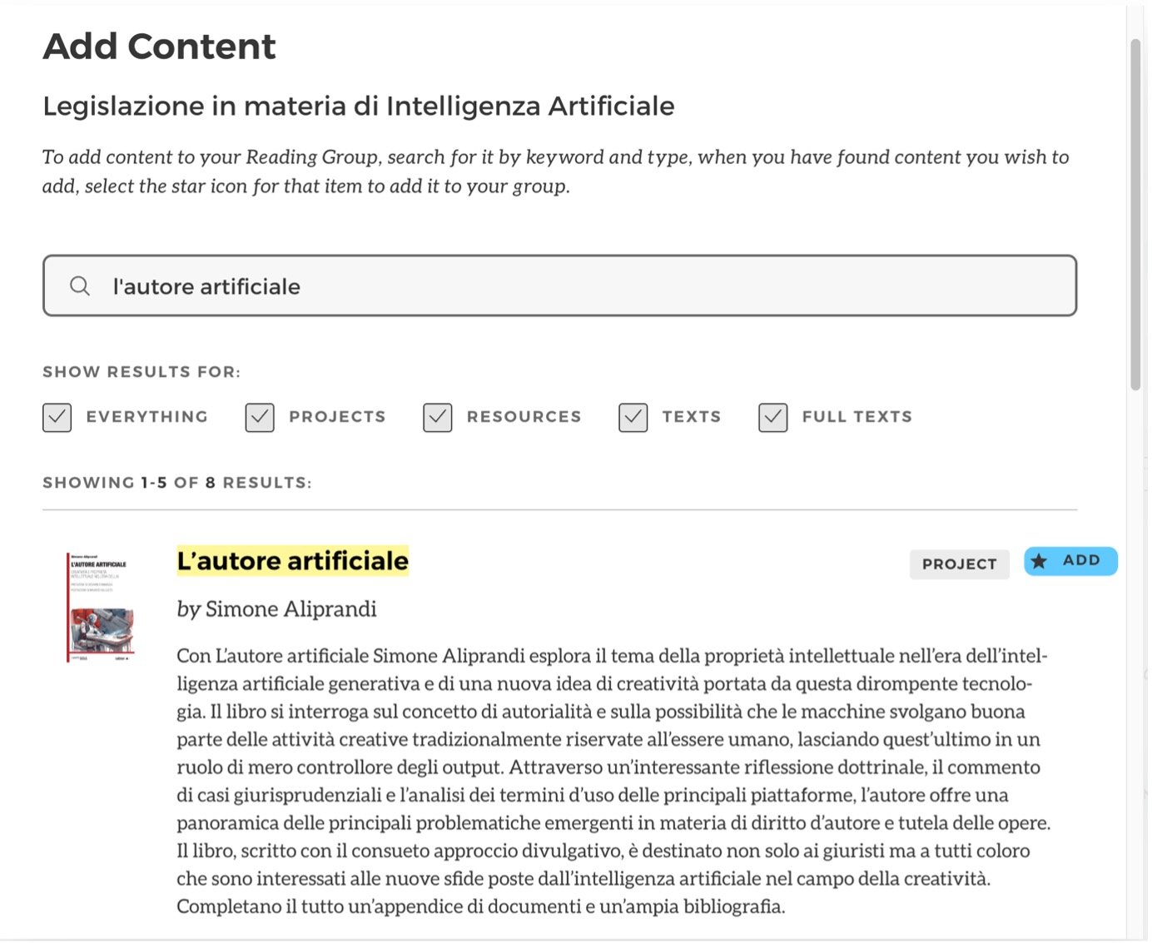The image size is (1152, 943).
Task: Toggle the Everything checkbox
Action: click(57, 417)
